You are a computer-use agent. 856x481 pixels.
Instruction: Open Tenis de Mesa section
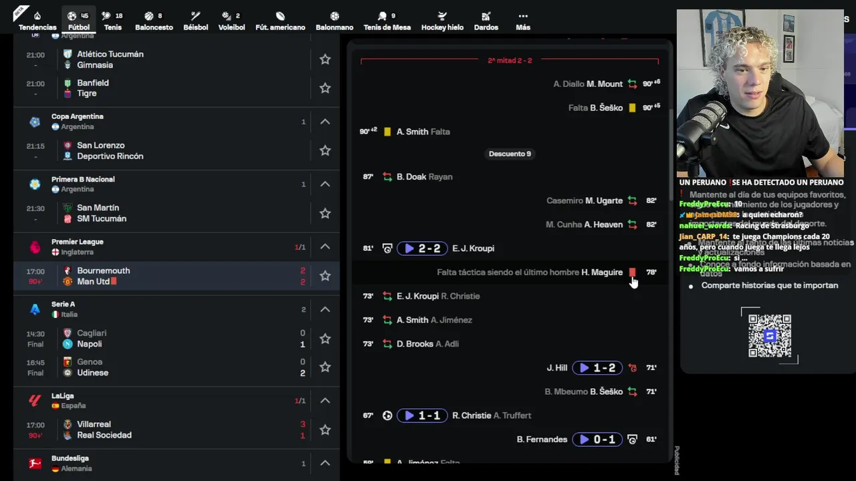point(387,21)
